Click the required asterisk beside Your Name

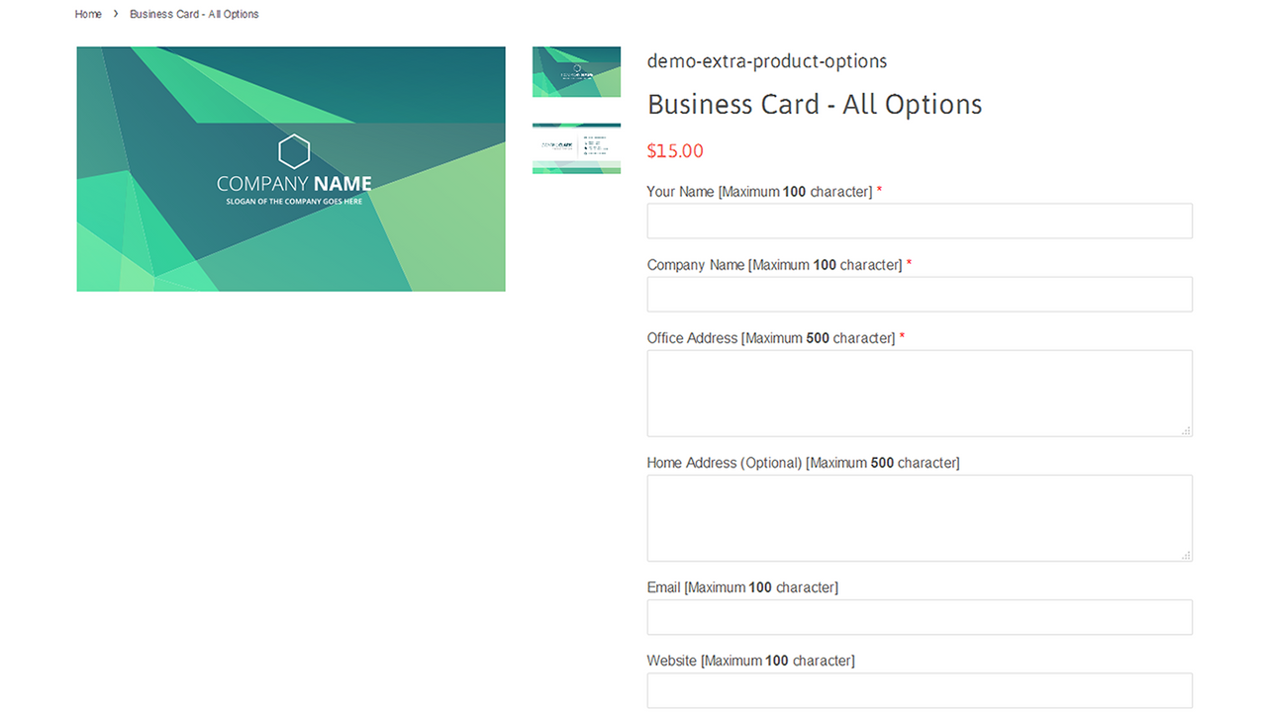click(879, 191)
